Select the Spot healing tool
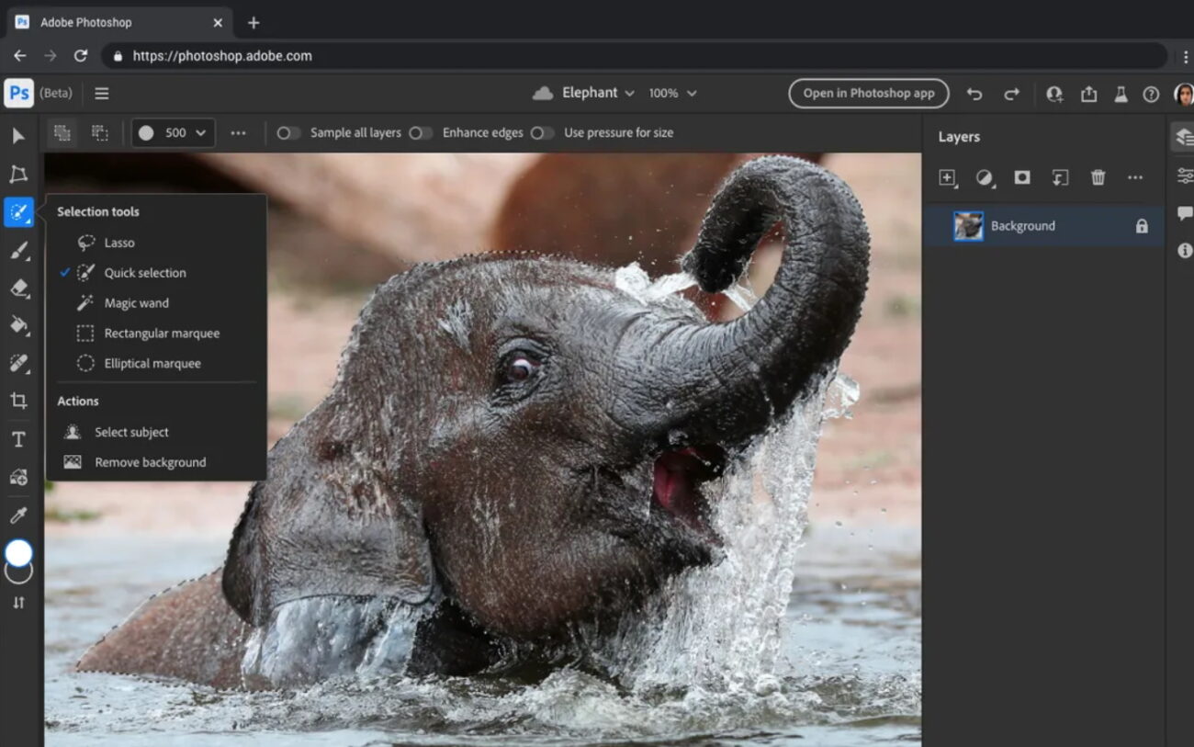1194x747 pixels. (18, 363)
